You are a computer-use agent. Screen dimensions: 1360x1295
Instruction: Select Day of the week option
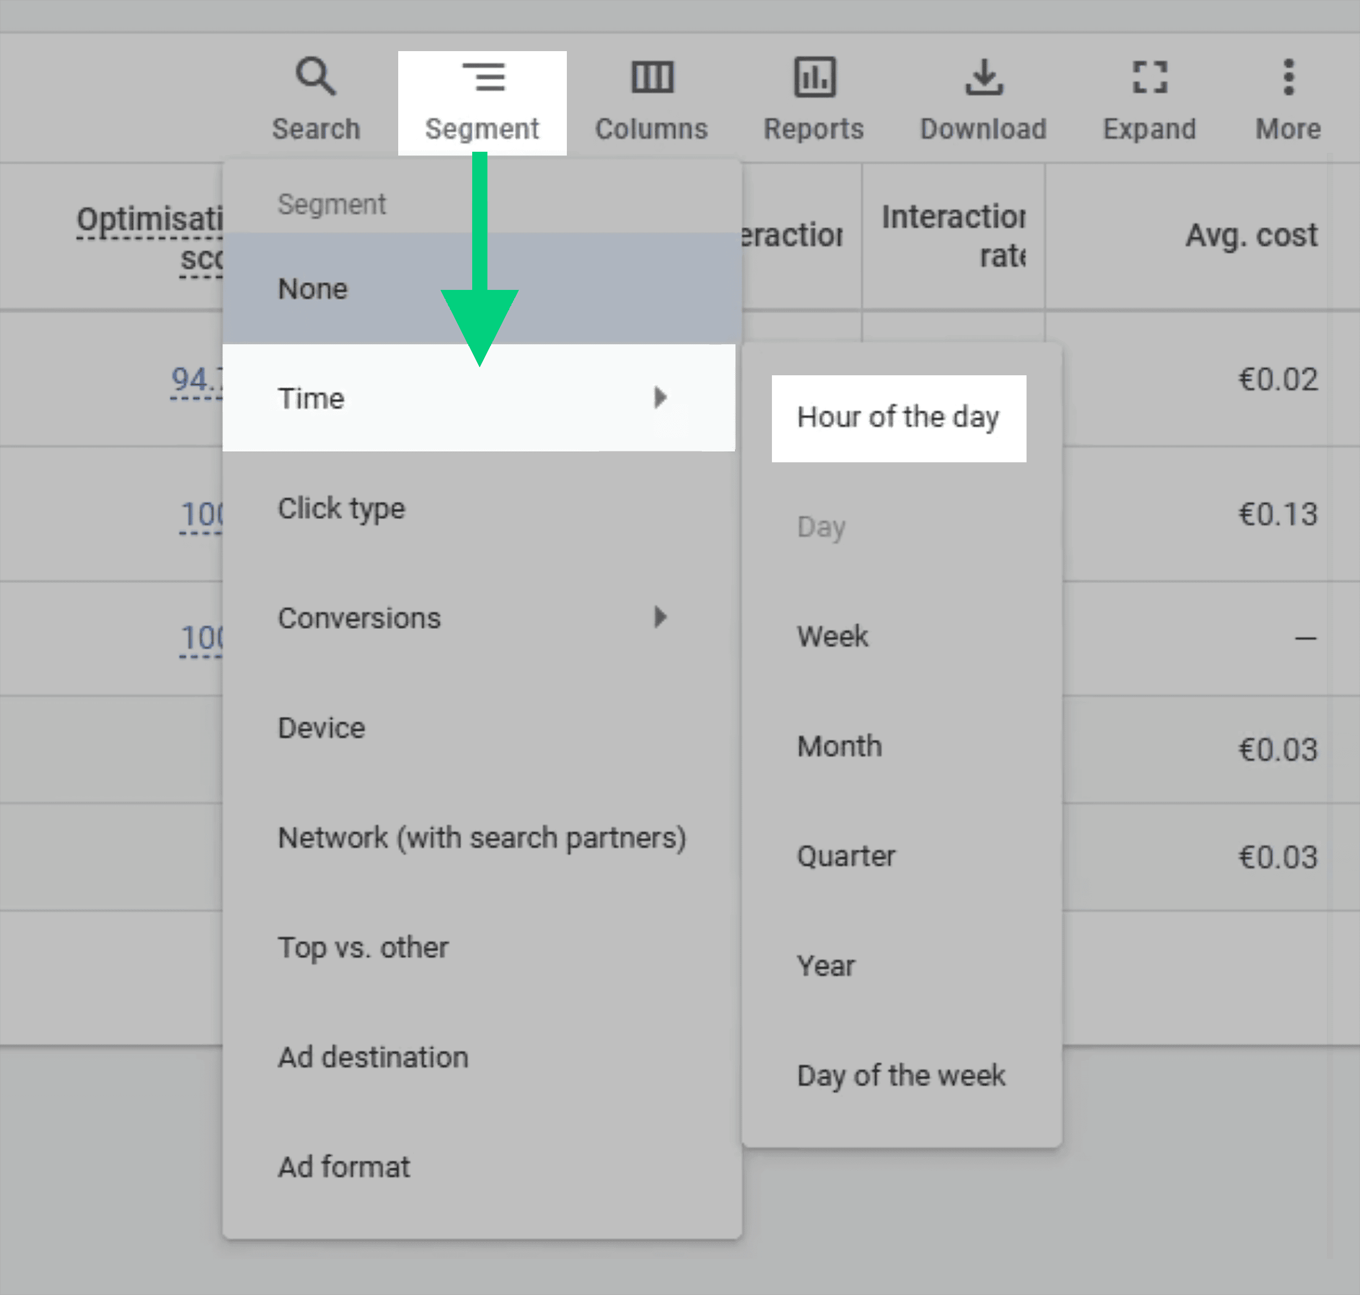coord(900,1075)
